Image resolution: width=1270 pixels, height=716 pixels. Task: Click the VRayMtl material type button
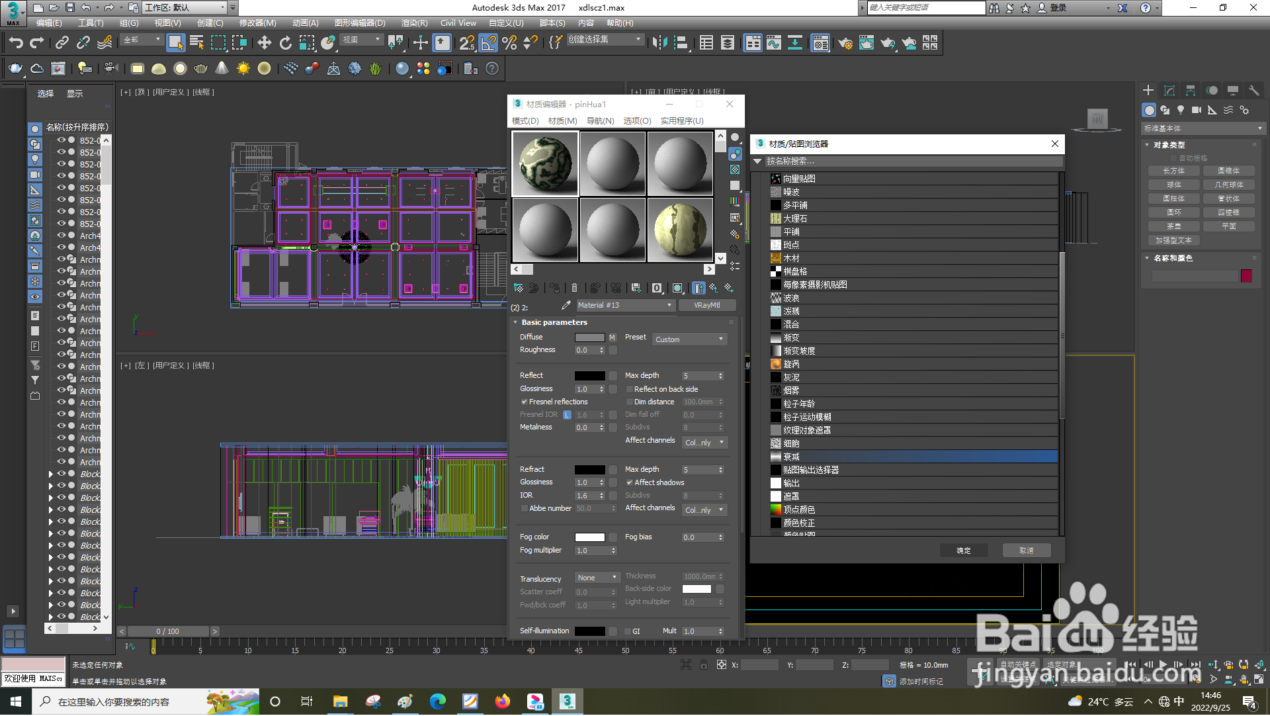(707, 305)
